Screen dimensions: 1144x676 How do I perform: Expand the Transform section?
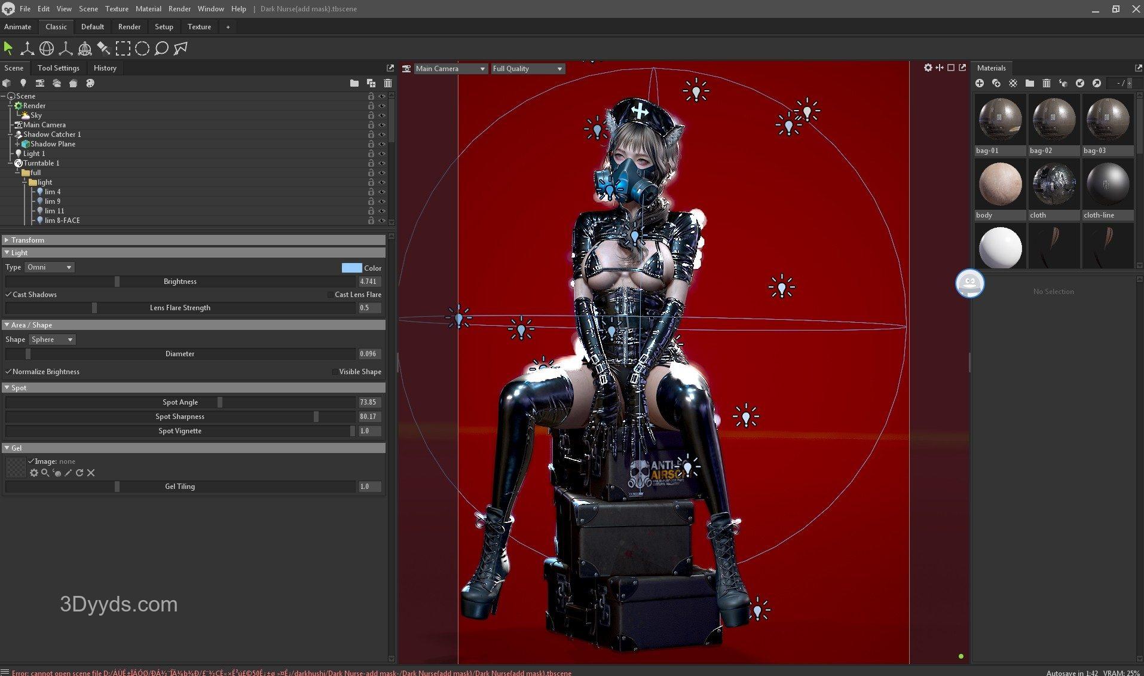point(27,240)
